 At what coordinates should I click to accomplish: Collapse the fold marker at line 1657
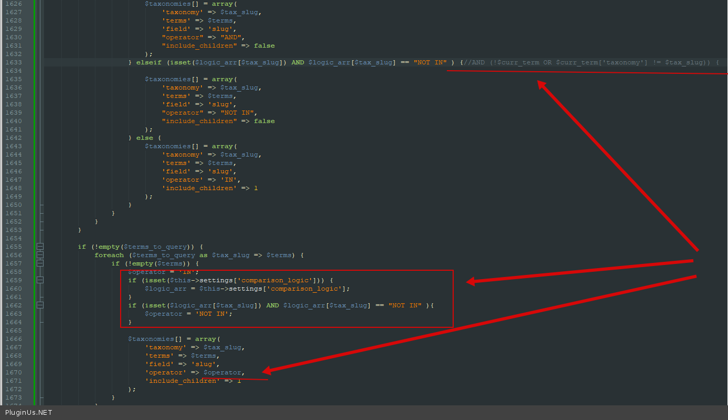coord(40,263)
